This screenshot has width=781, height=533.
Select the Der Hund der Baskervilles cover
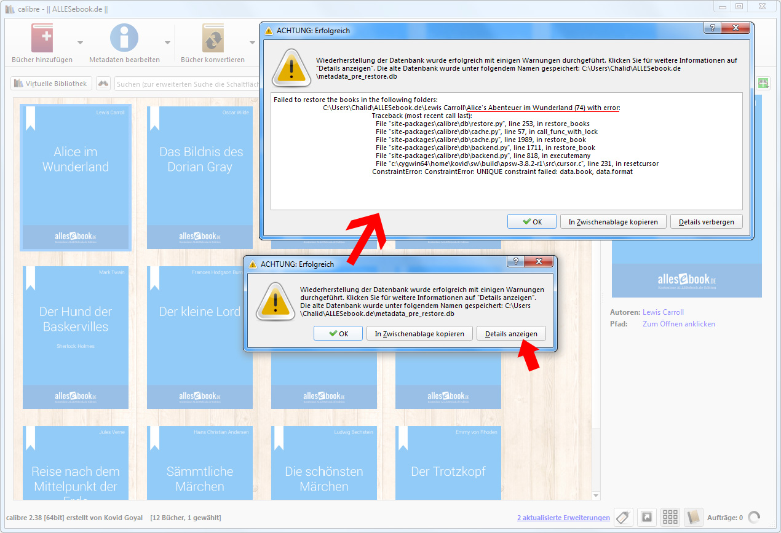(76, 337)
